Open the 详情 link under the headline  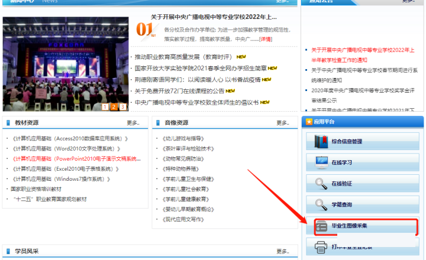pyautogui.click(x=266, y=39)
